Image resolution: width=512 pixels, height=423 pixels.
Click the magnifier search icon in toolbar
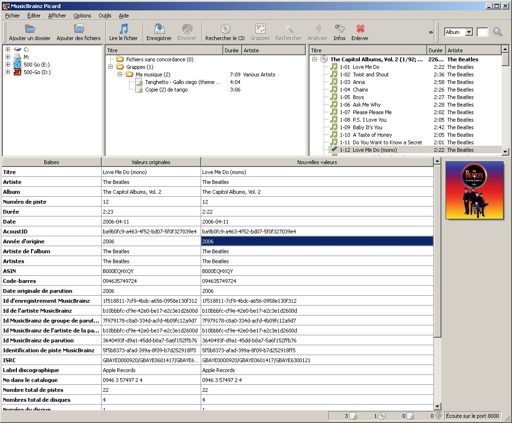point(497,32)
